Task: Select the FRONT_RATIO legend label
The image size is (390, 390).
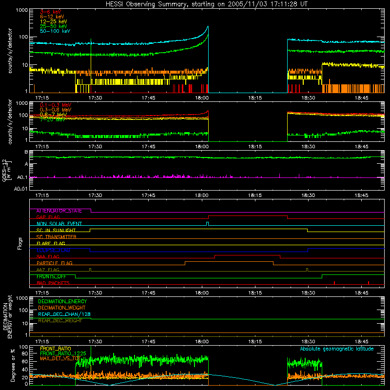Action: [56, 349]
